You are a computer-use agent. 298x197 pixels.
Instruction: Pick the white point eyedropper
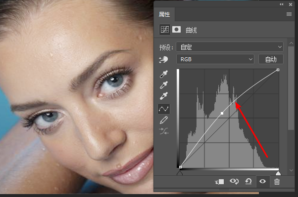[x=164, y=96]
